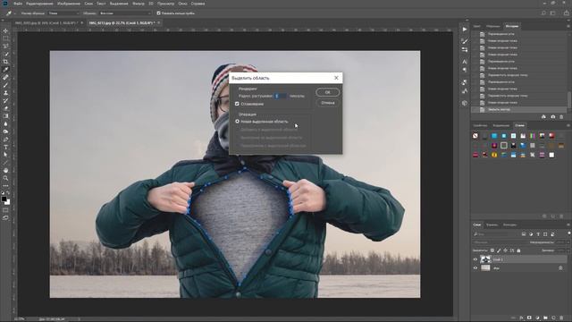Open the Character panel icon
Image resolution: width=572 pixels, height=322 pixels.
click(465, 62)
